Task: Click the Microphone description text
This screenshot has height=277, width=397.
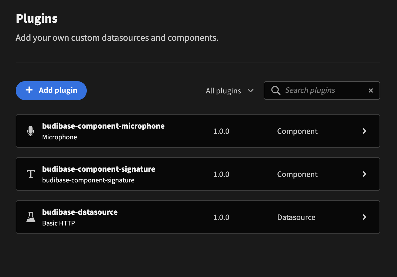Action: [x=60, y=137]
